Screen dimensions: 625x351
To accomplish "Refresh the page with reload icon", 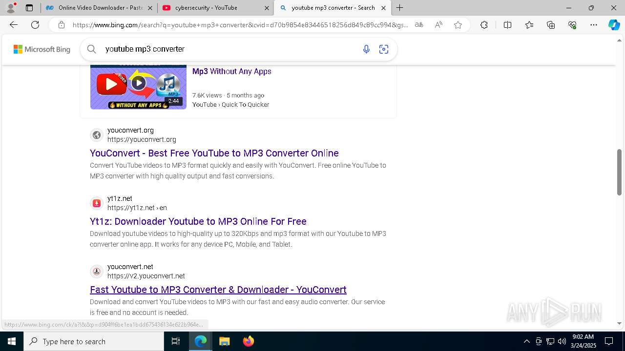I will 35,25.
